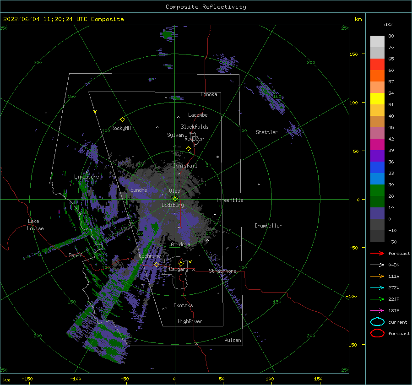Click the white 04DK arrow legend icon
Image resolution: width=412 pixels, height=385 pixels.
pyautogui.click(x=377, y=265)
